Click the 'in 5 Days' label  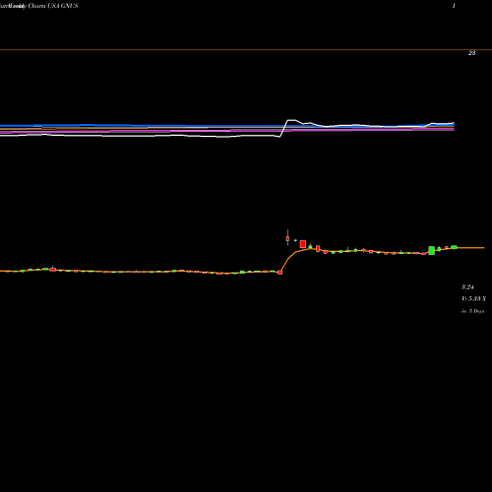[x=472, y=311]
